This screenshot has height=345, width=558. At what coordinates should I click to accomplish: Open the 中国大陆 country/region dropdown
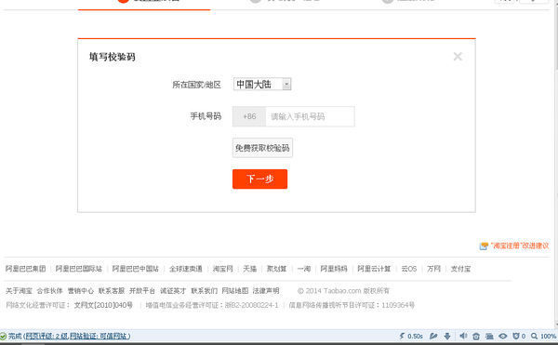(x=262, y=85)
